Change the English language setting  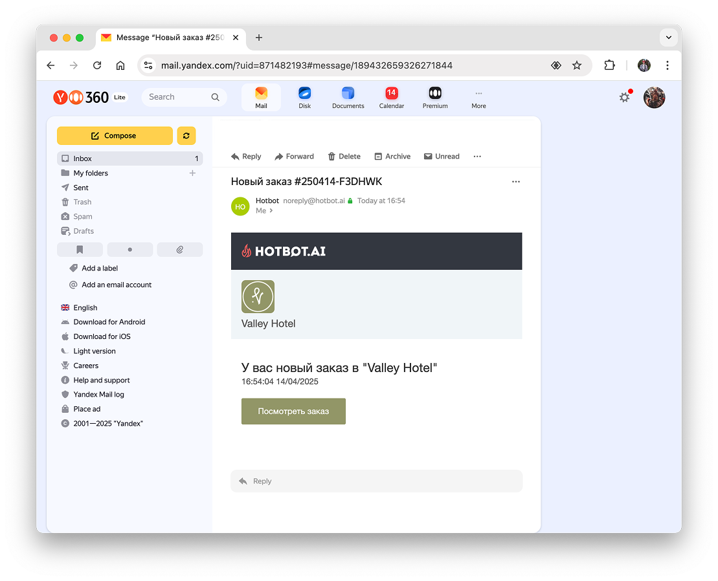85,307
